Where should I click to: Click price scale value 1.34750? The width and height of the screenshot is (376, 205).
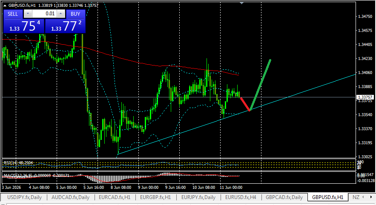click(365, 17)
